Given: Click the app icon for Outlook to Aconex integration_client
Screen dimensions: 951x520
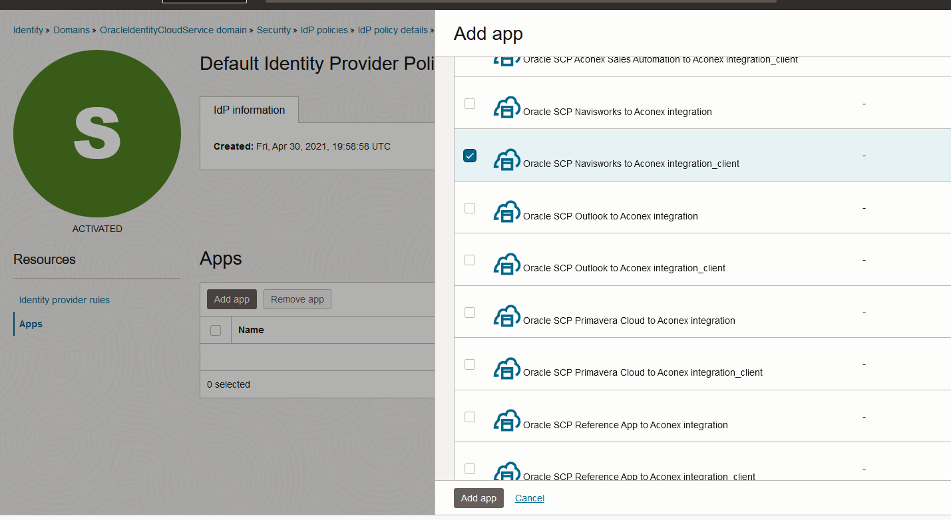Looking at the screenshot, I should coord(506,263).
